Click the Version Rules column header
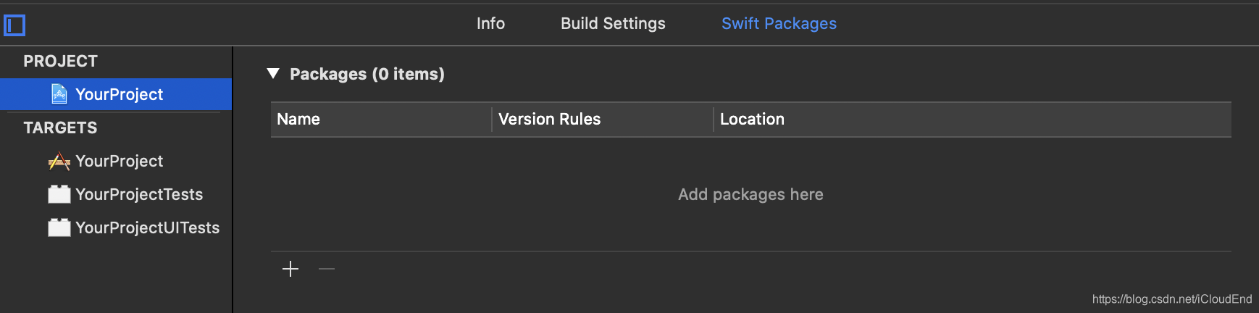This screenshot has width=1259, height=313. tap(549, 119)
